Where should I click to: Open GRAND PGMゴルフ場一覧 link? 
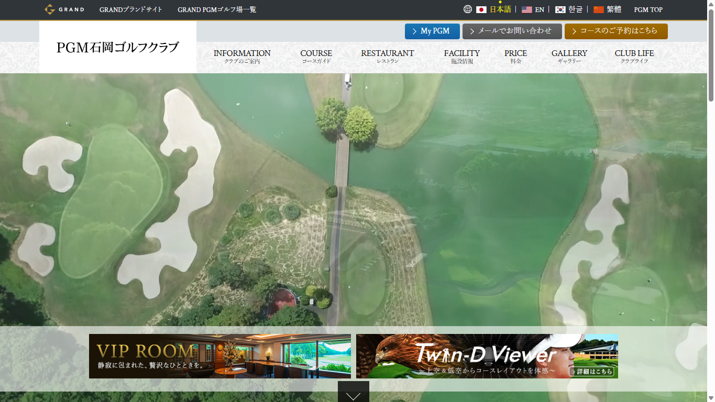click(x=217, y=9)
